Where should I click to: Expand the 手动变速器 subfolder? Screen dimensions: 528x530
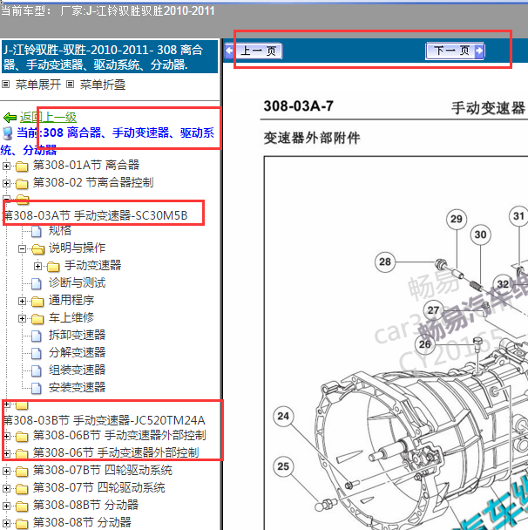pyautogui.click(x=37, y=267)
